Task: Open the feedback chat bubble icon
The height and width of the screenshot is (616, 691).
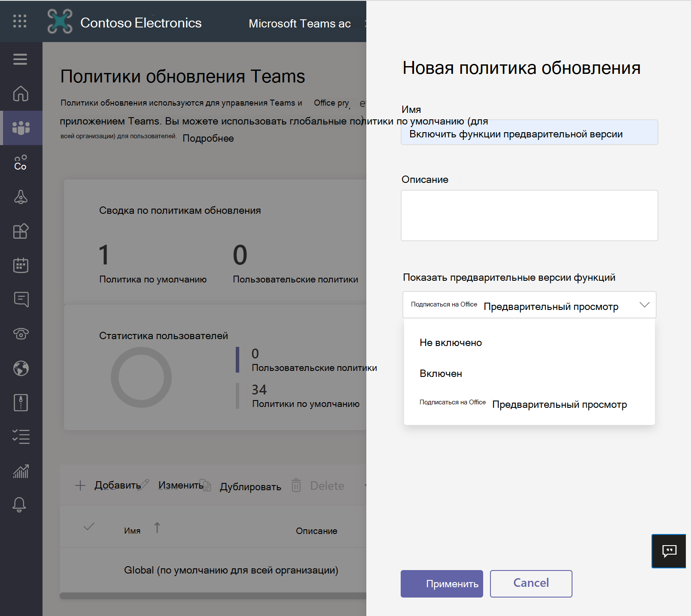Action: [669, 551]
